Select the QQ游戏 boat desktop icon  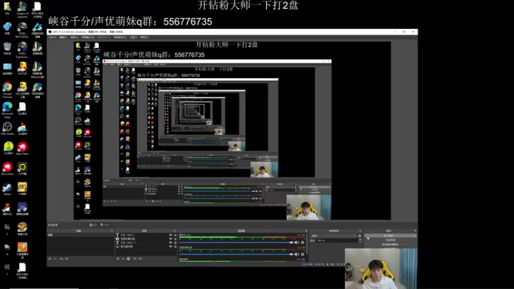tap(22, 129)
